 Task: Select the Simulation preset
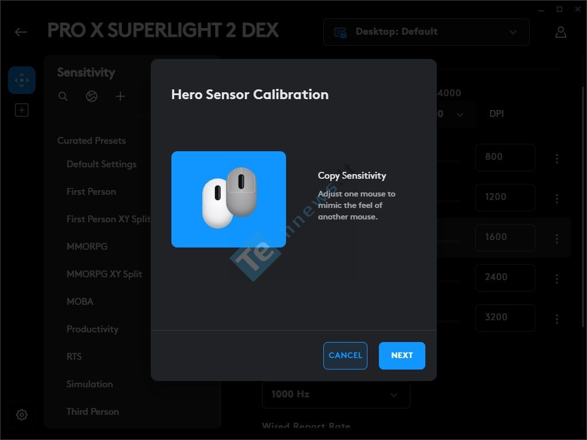pos(89,384)
